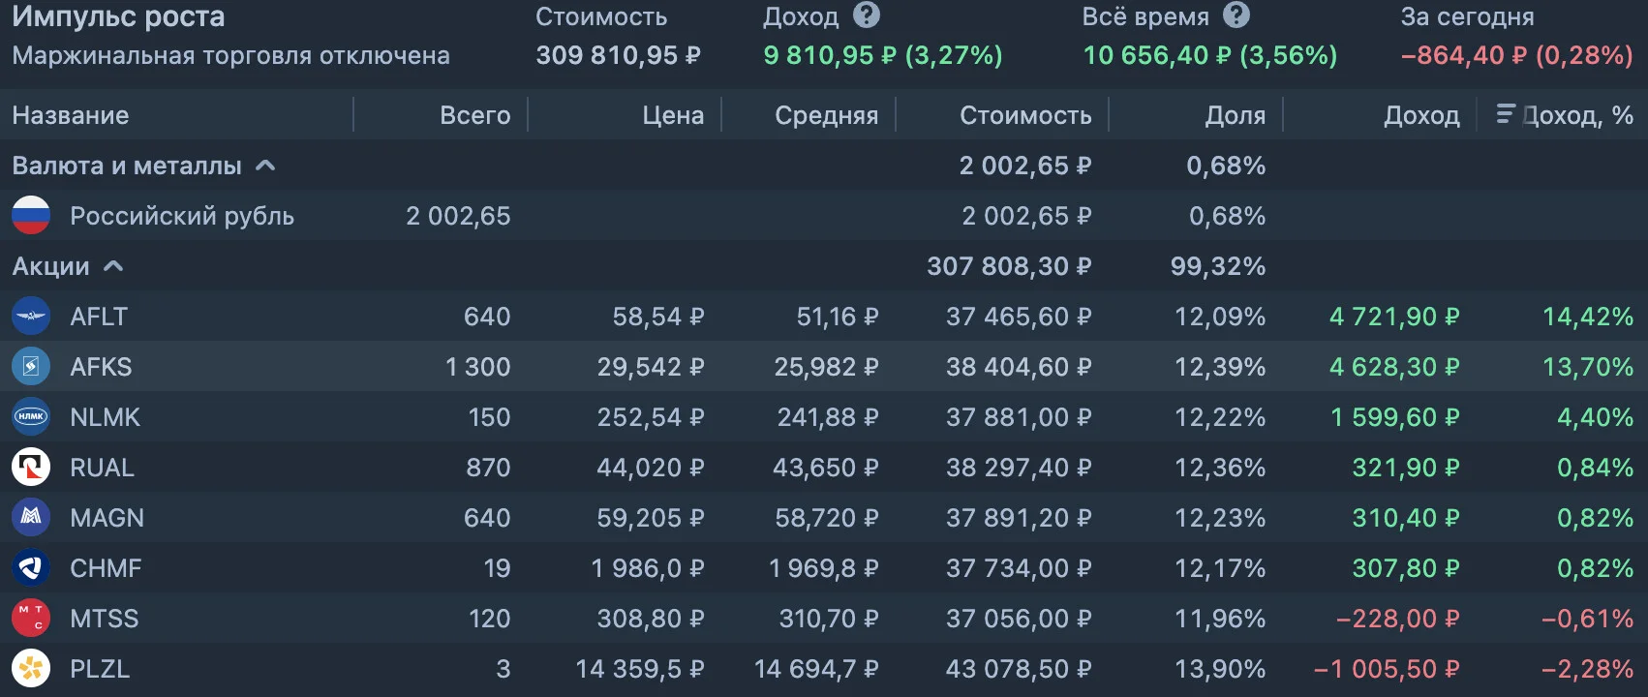The image size is (1648, 697).
Task: Select the NLMK ticker name
Action: (106, 417)
